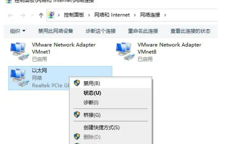Expand the 组织 dropdown menu

[x=18, y=31]
